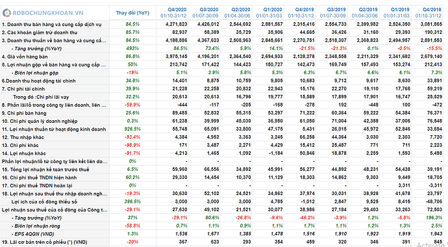Click the Biên lợi nhuận gộp row label

(35, 73)
